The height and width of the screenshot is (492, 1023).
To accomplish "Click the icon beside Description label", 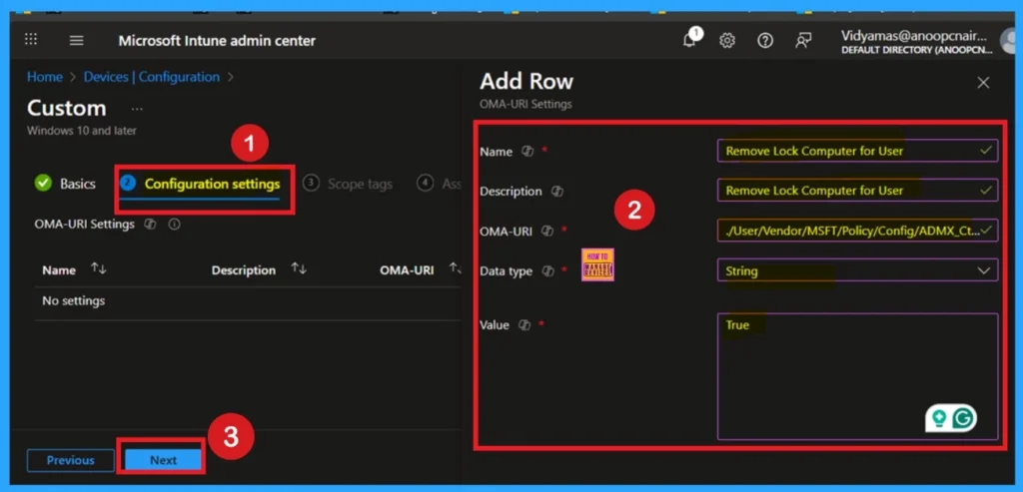I will coord(556,192).
